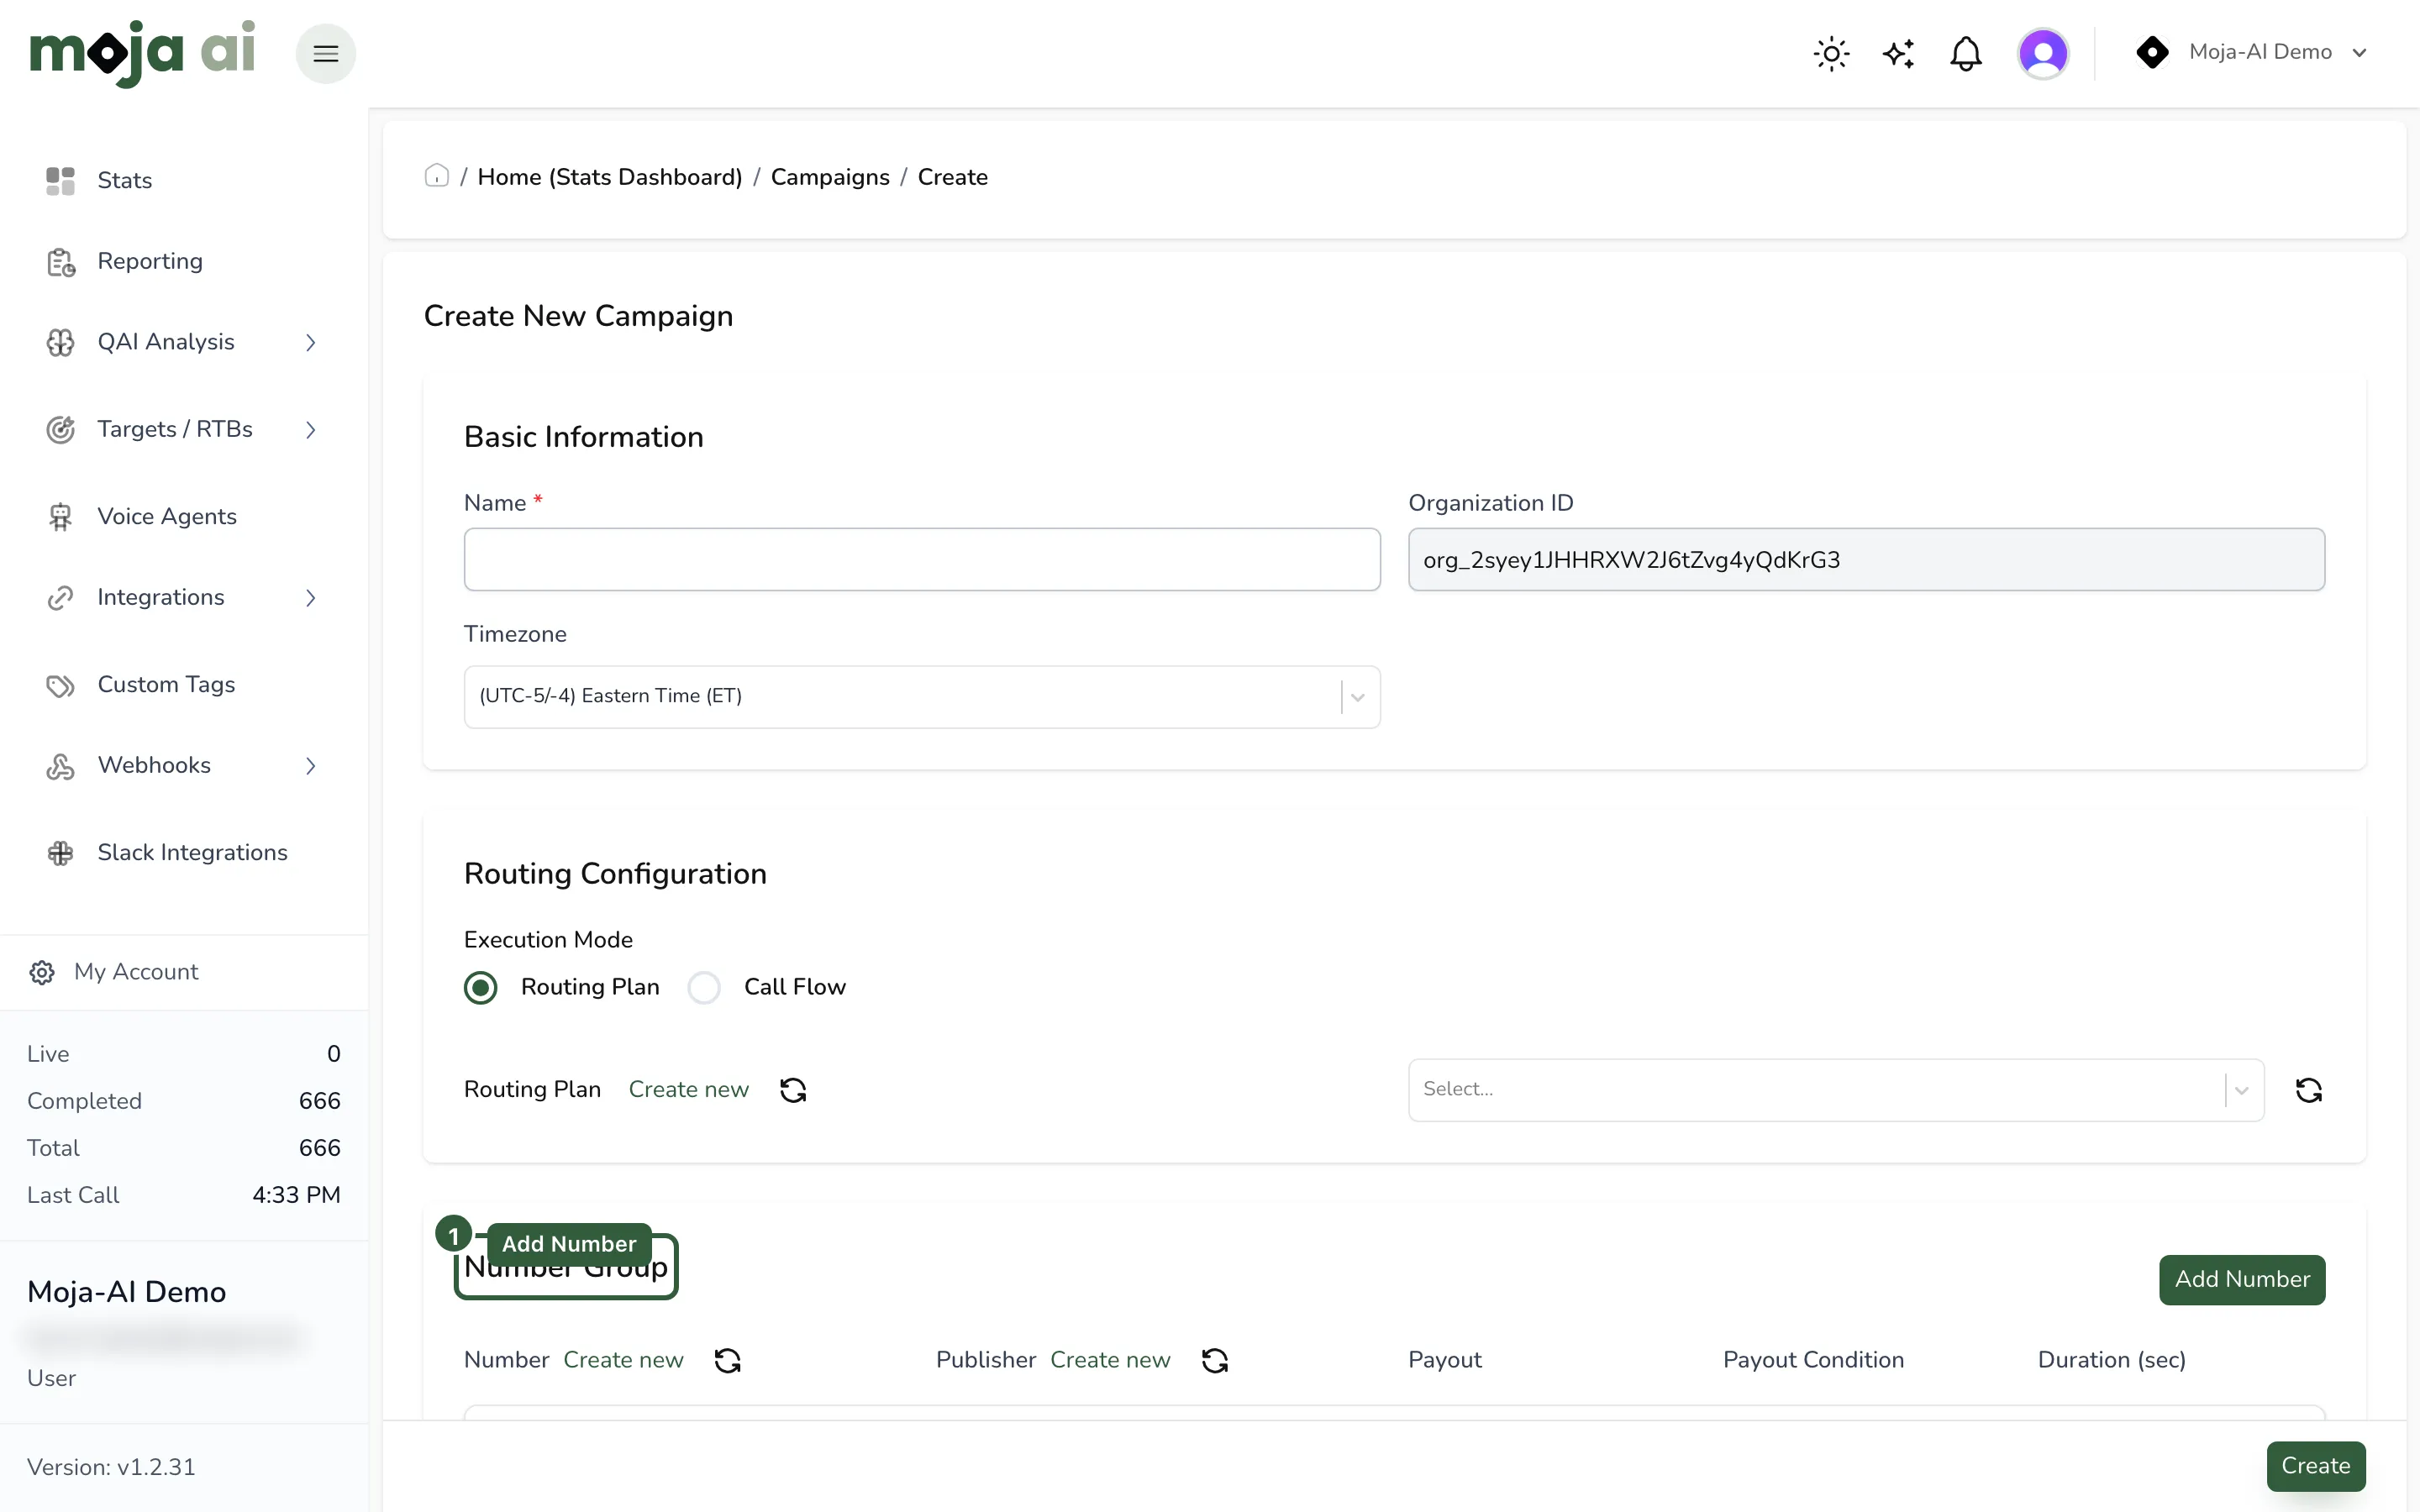This screenshot has width=2420, height=1512.
Task: Click the breadcrumb home icon
Action: 436,176
